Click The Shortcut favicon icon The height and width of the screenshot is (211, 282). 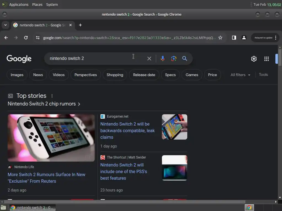pyautogui.click(x=103, y=157)
